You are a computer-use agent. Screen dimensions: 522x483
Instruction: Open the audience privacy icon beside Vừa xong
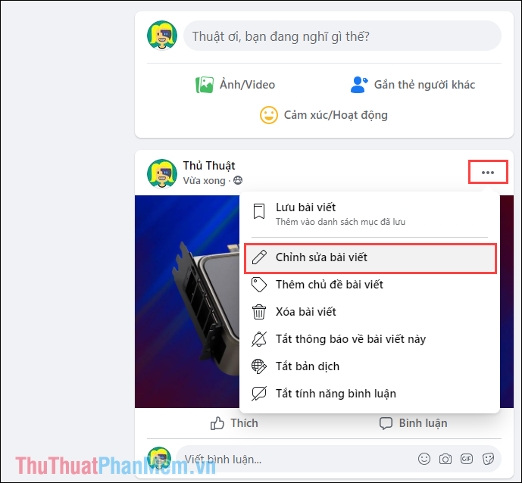tap(238, 180)
